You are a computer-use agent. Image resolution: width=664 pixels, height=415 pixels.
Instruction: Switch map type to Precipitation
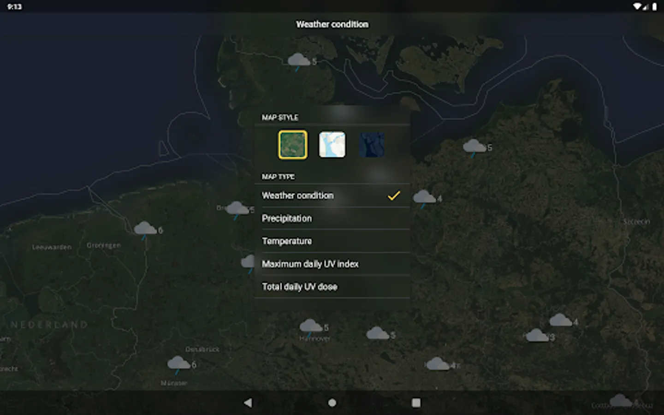pos(332,219)
